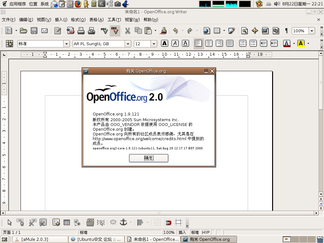
Task: Open the Styles and Formatting window
Action: 9,44
